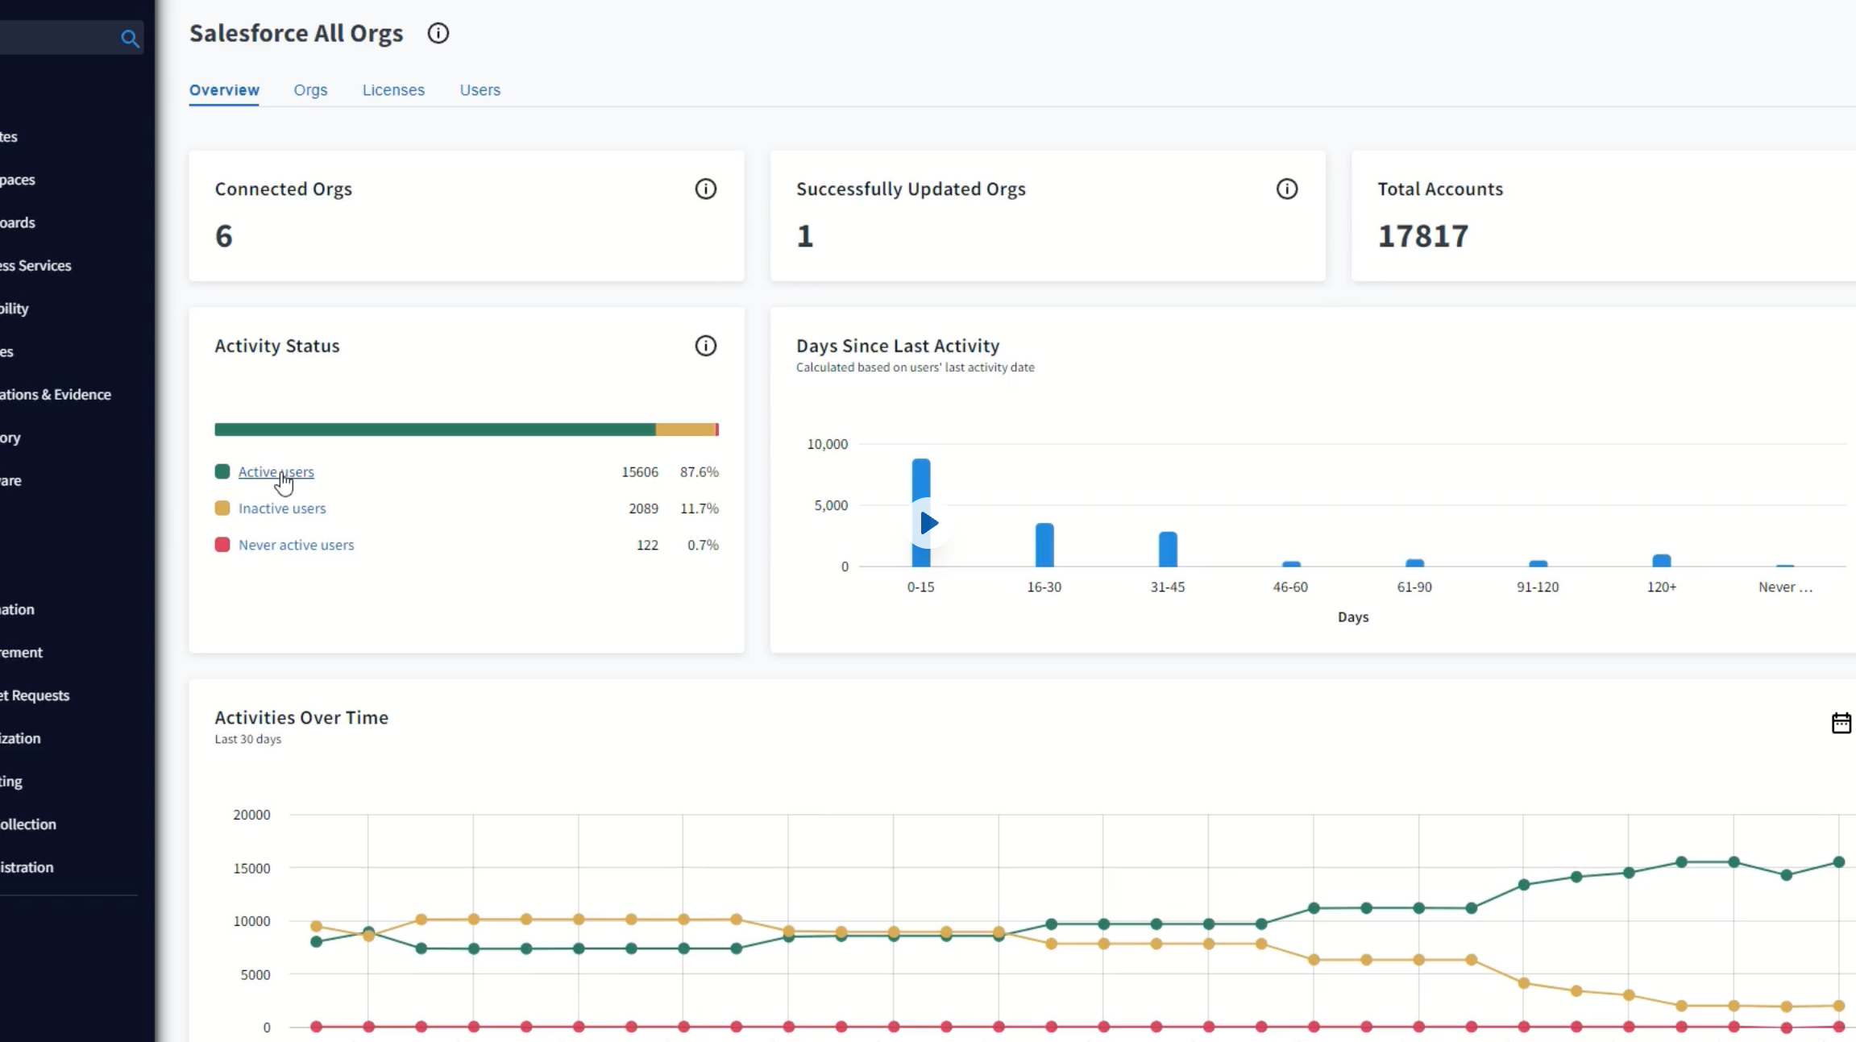Click green segment of the activity status bar
This screenshot has height=1042, width=1856.
[x=435, y=430]
